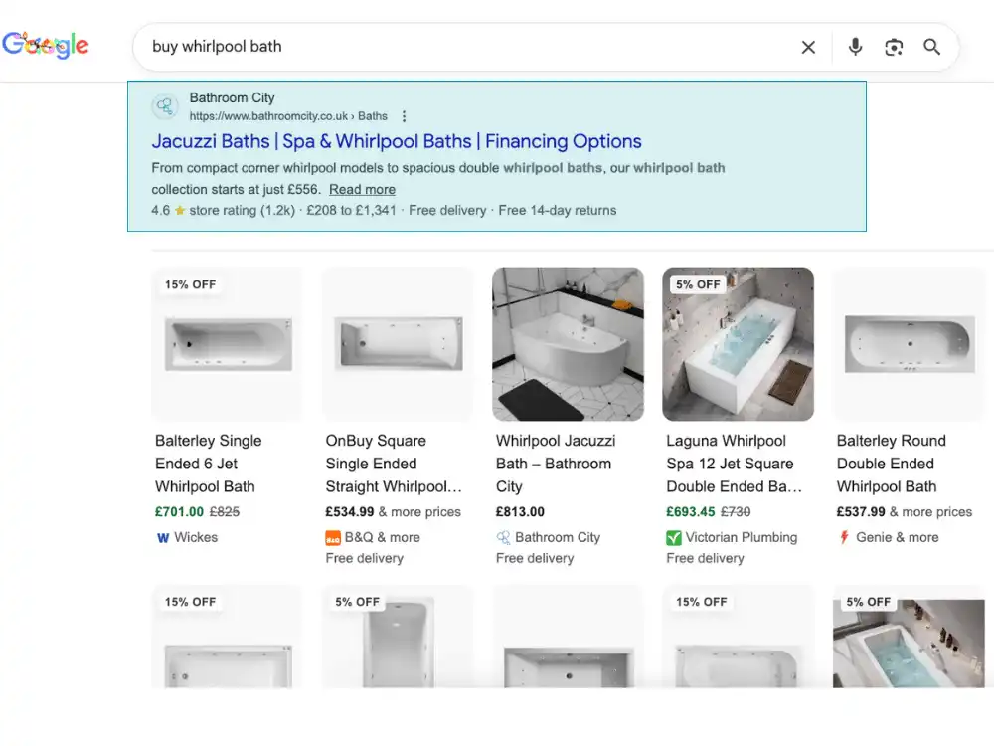Screen dimensions: 994x746
Task: Click inside the search input field
Action: point(398,47)
